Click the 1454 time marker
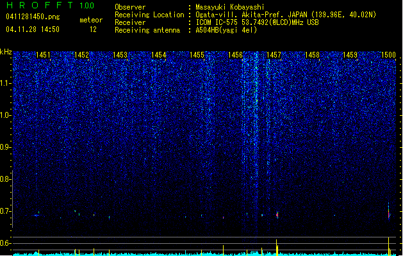The height and width of the screenshot is (256, 403). pos(159,55)
